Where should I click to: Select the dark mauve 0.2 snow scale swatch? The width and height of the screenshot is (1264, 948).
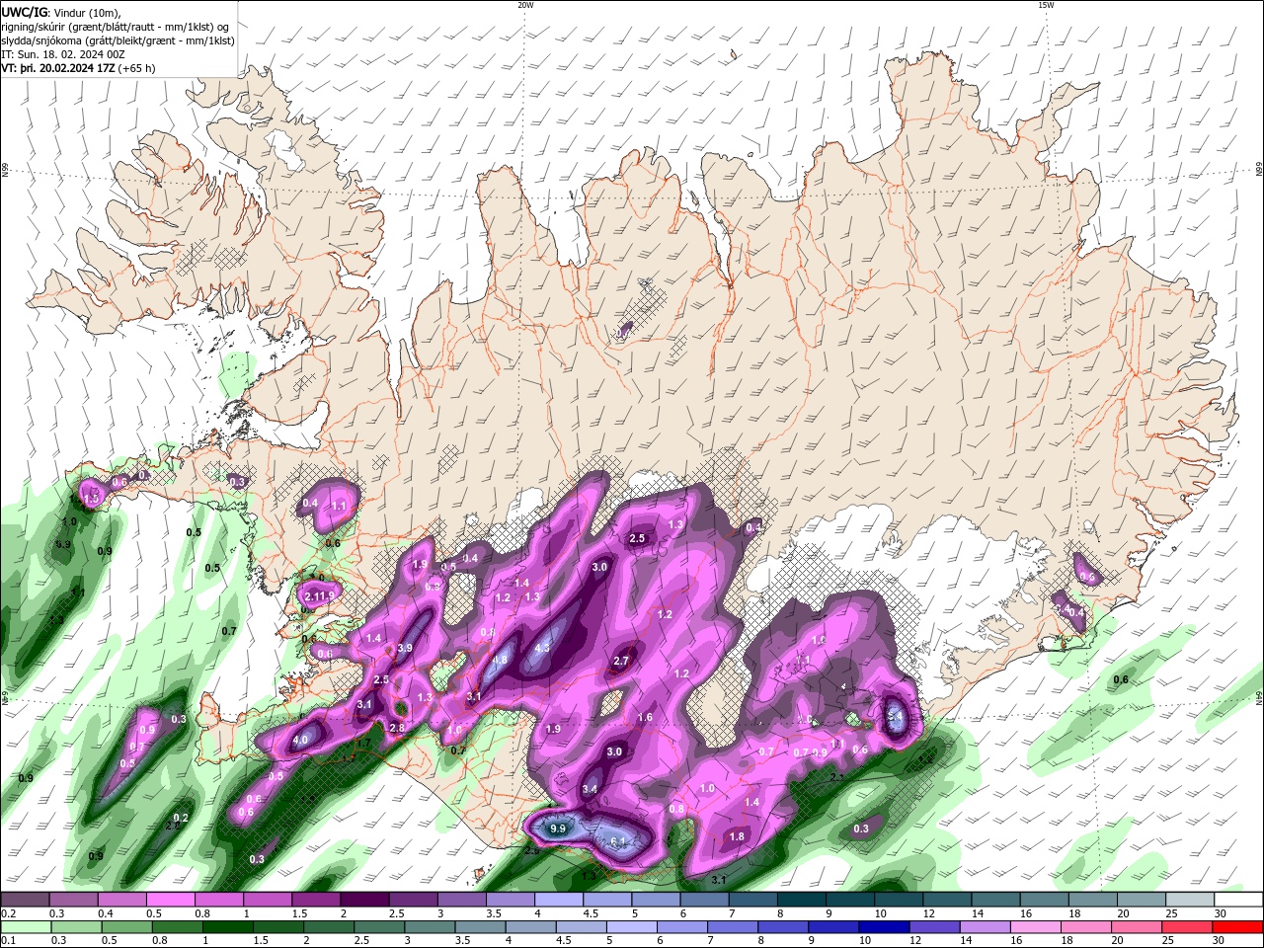click(x=25, y=900)
